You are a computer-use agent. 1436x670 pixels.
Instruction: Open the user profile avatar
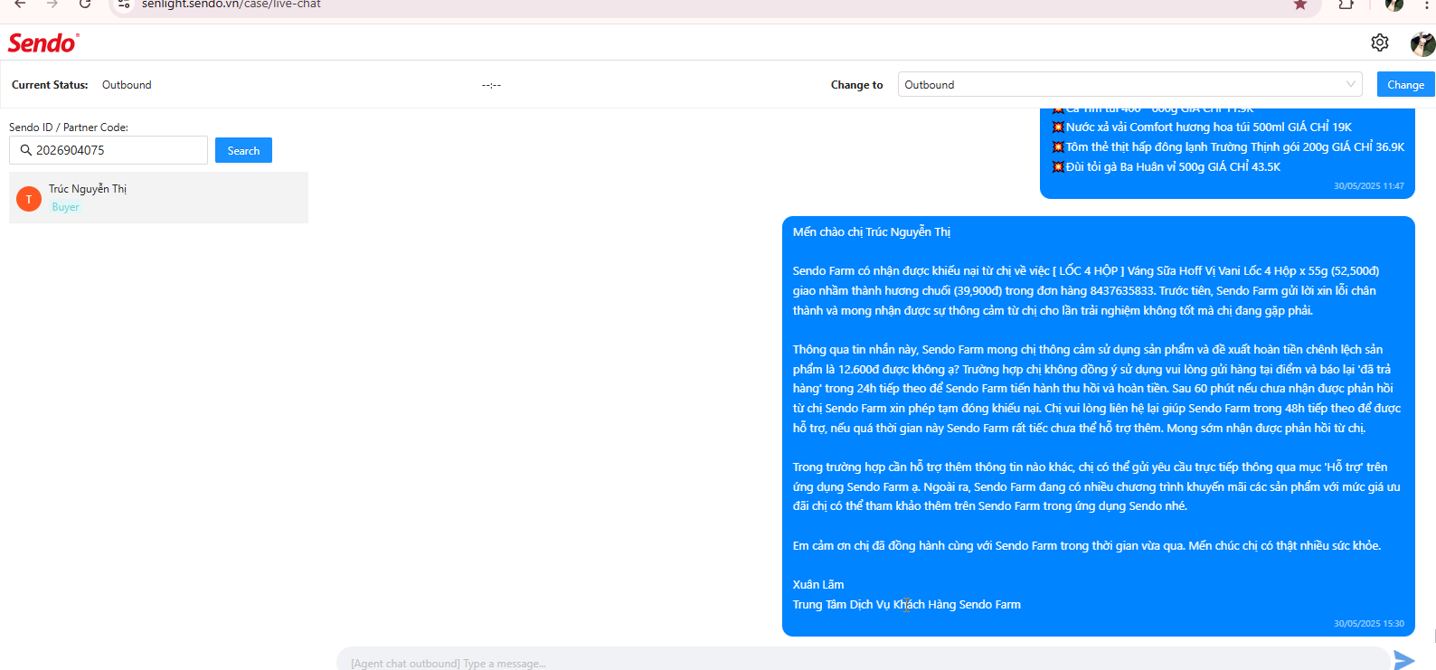pos(1422,43)
